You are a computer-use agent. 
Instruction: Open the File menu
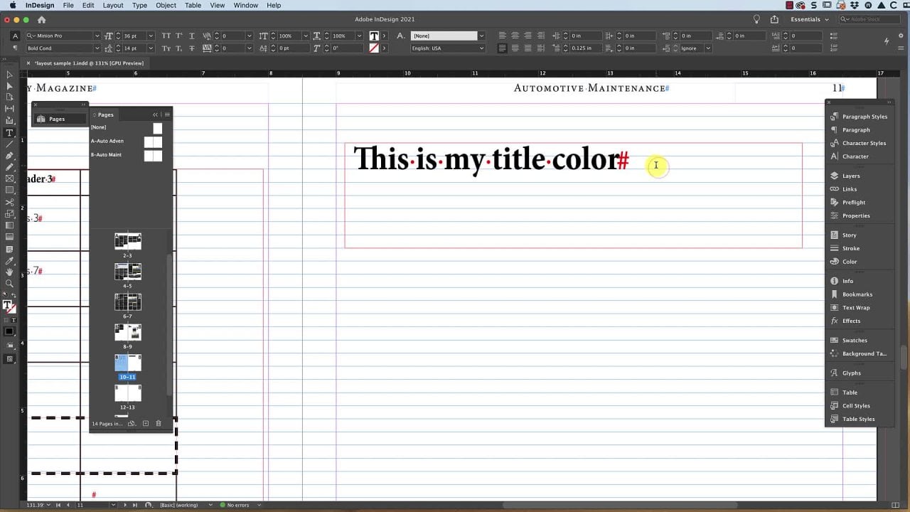pyautogui.click(x=68, y=5)
